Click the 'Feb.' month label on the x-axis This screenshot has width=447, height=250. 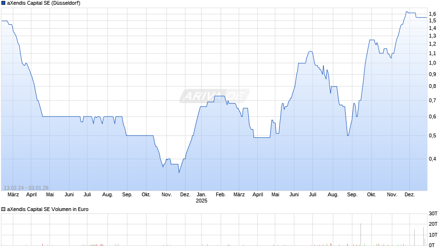click(x=221, y=194)
